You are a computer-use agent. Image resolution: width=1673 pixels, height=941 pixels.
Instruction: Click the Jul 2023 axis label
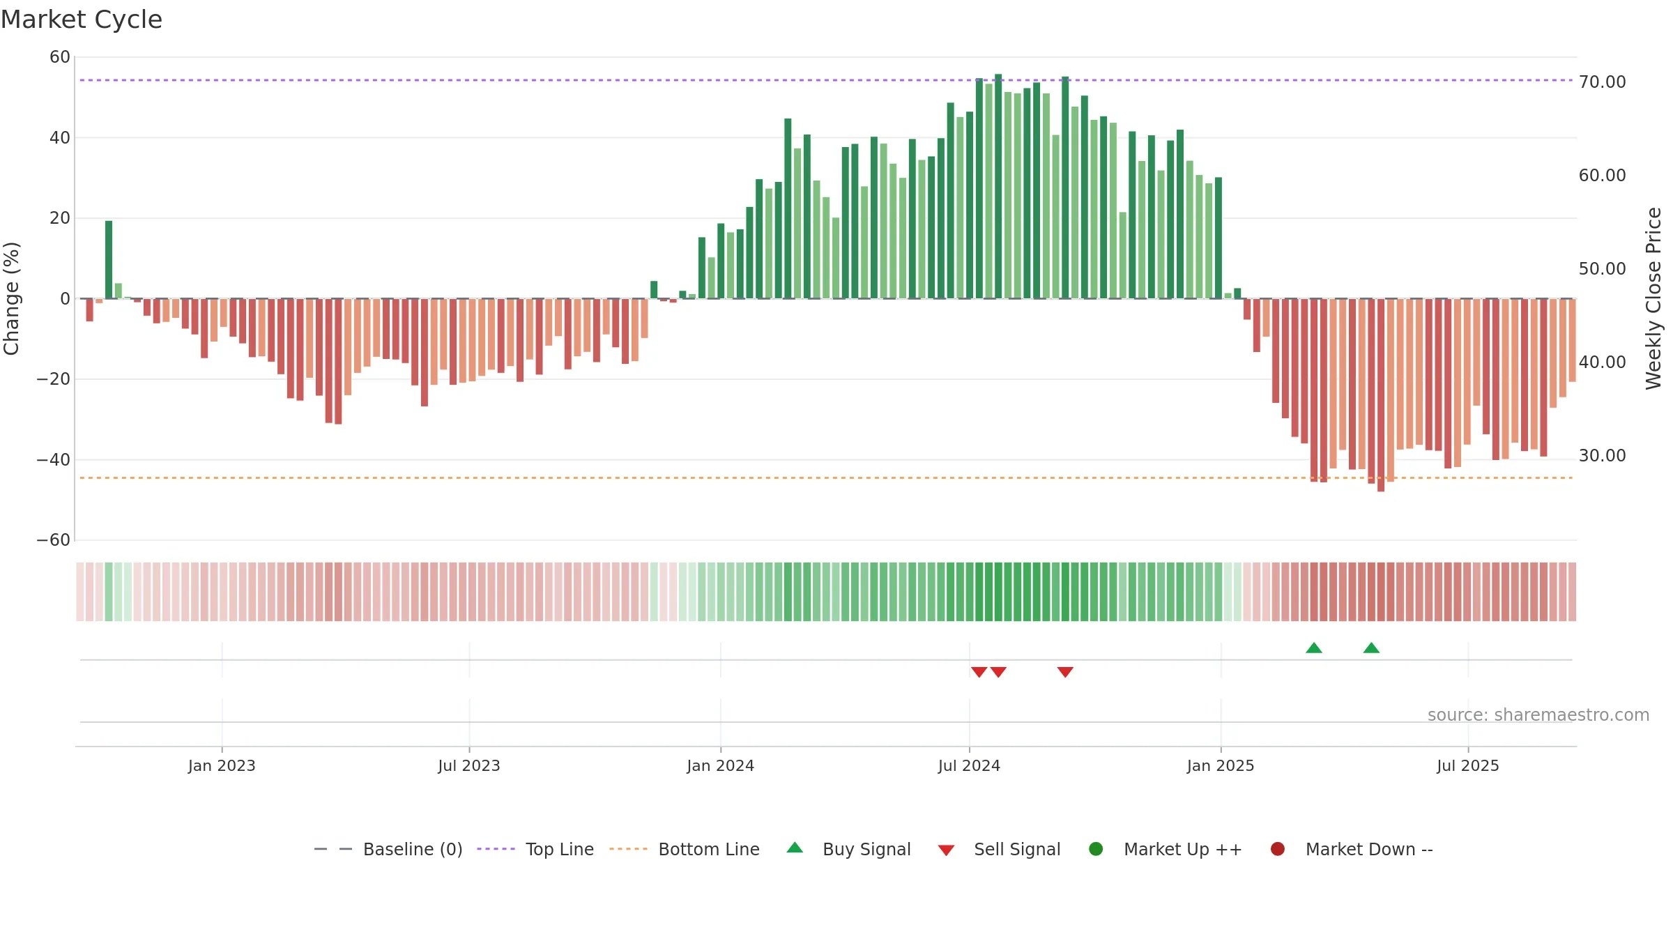pos(469,765)
